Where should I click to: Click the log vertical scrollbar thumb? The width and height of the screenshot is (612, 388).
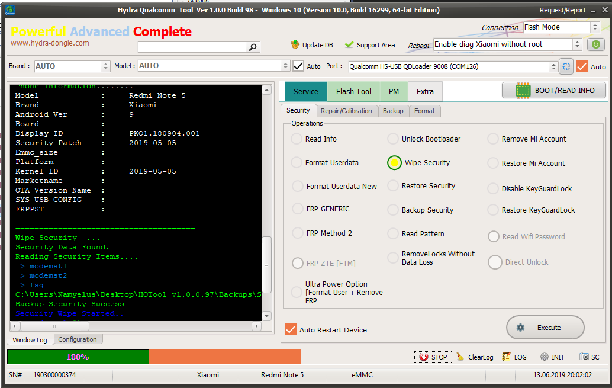point(266,265)
